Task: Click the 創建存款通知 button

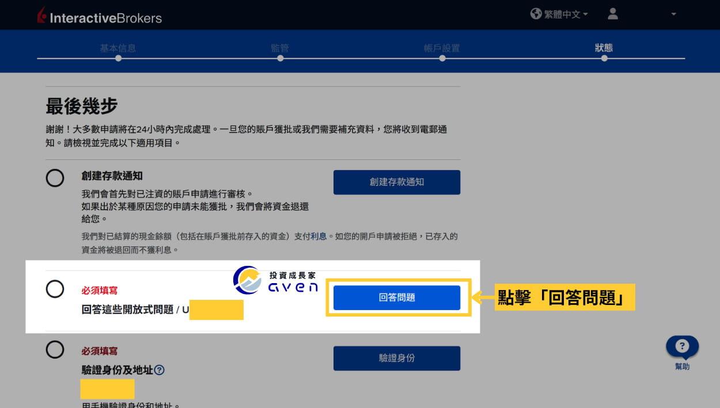Action: [397, 182]
